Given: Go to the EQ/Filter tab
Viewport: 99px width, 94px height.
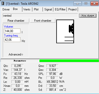Looking at the screenshot, I should tap(60, 9).
